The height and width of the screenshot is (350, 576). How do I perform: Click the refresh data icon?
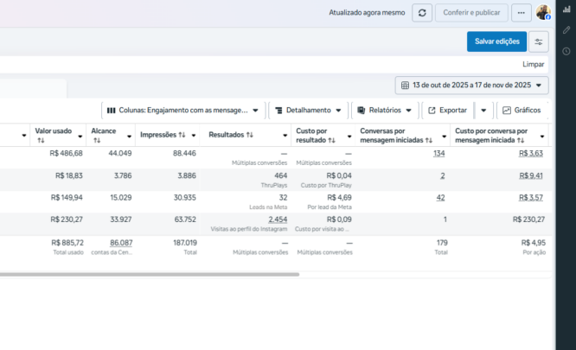(422, 13)
